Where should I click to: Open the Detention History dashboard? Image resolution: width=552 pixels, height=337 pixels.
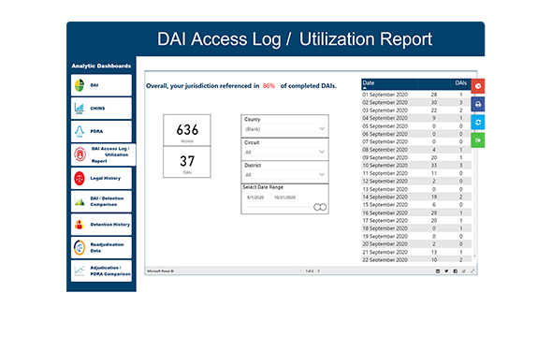101,225
